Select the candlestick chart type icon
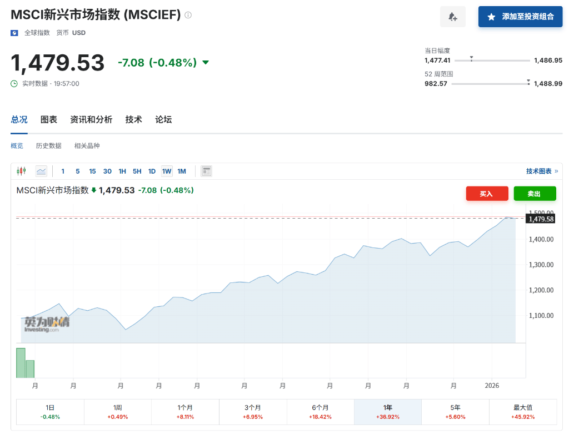 click(21, 171)
